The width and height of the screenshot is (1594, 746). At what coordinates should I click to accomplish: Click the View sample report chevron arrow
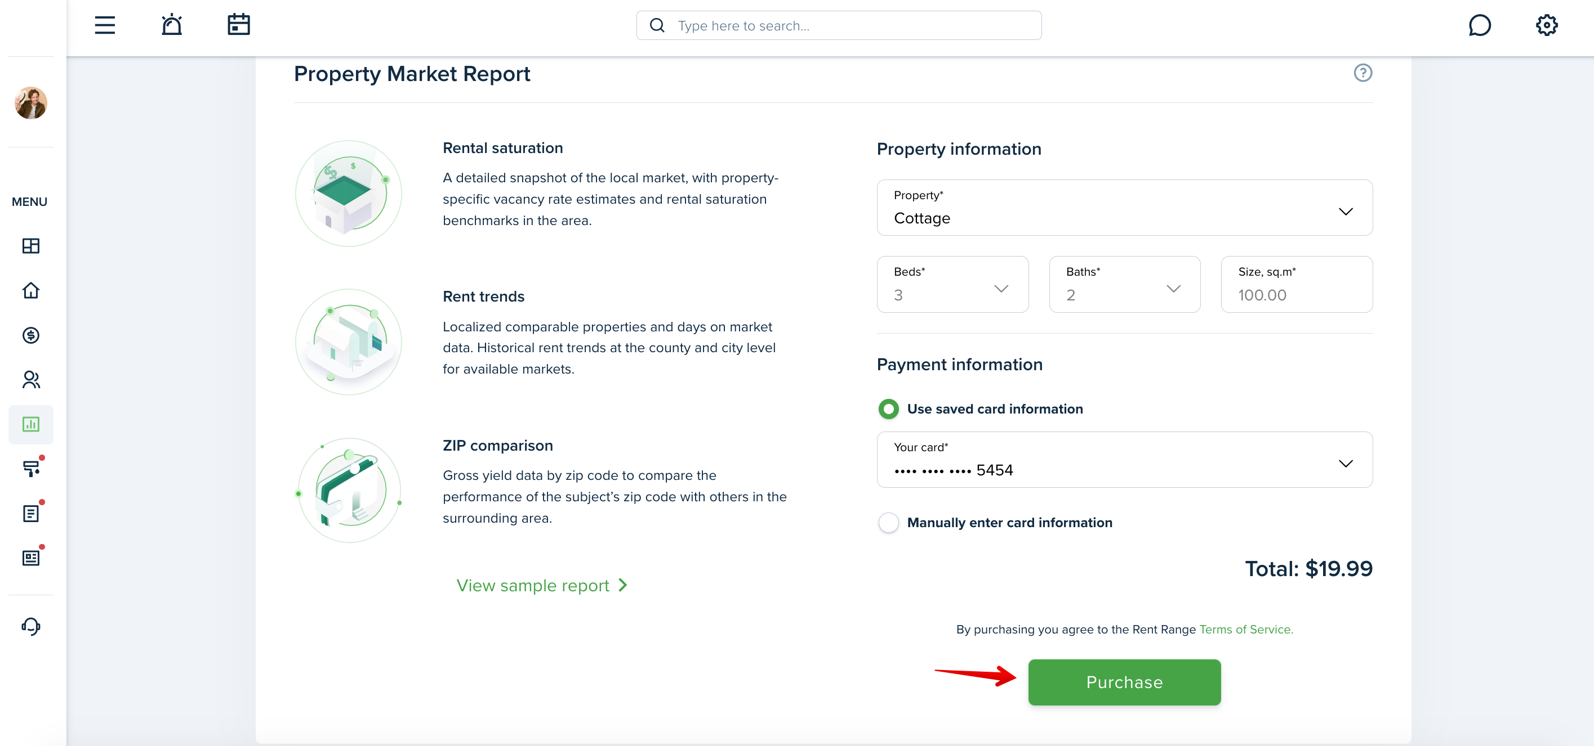pyautogui.click(x=622, y=585)
